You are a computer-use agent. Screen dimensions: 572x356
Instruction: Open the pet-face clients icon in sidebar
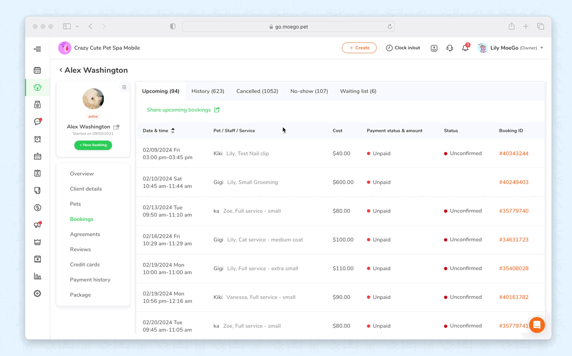[37, 88]
